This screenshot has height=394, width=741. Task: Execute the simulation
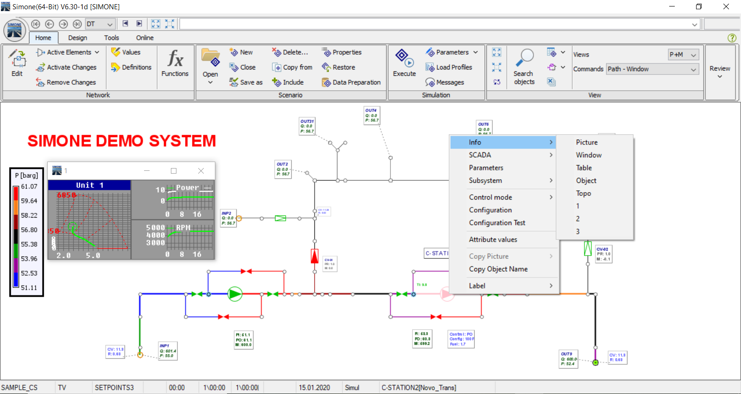(404, 63)
